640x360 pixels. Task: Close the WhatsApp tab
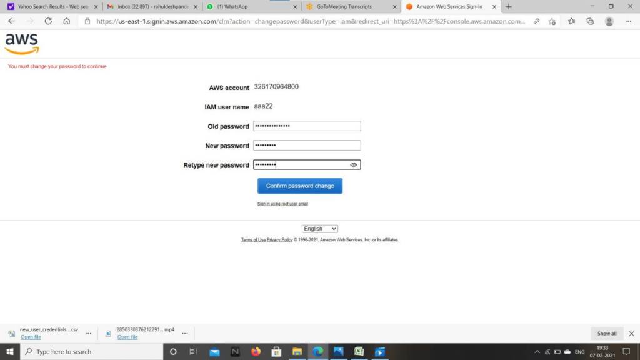click(295, 6)
